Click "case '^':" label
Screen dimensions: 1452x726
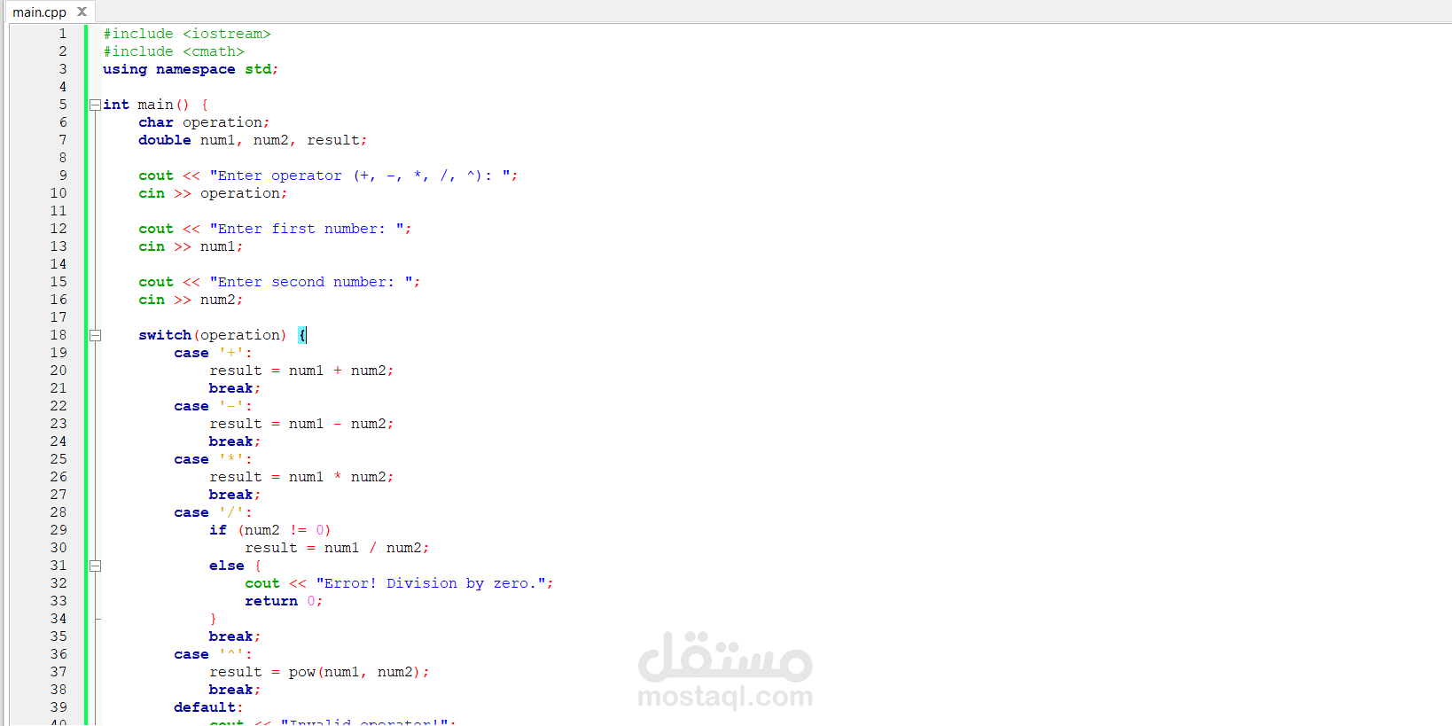click(213, 654)
